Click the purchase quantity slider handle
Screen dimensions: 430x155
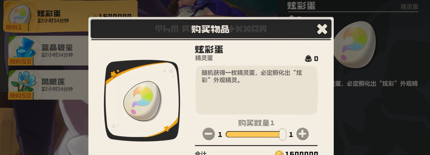coord(283,134)
